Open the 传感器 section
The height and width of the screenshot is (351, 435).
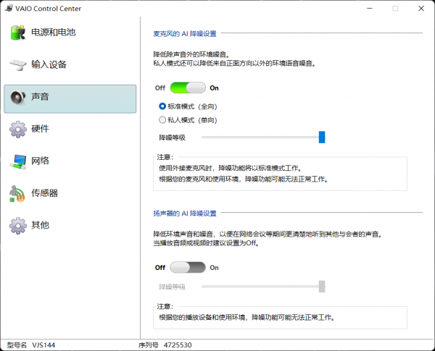70,193
